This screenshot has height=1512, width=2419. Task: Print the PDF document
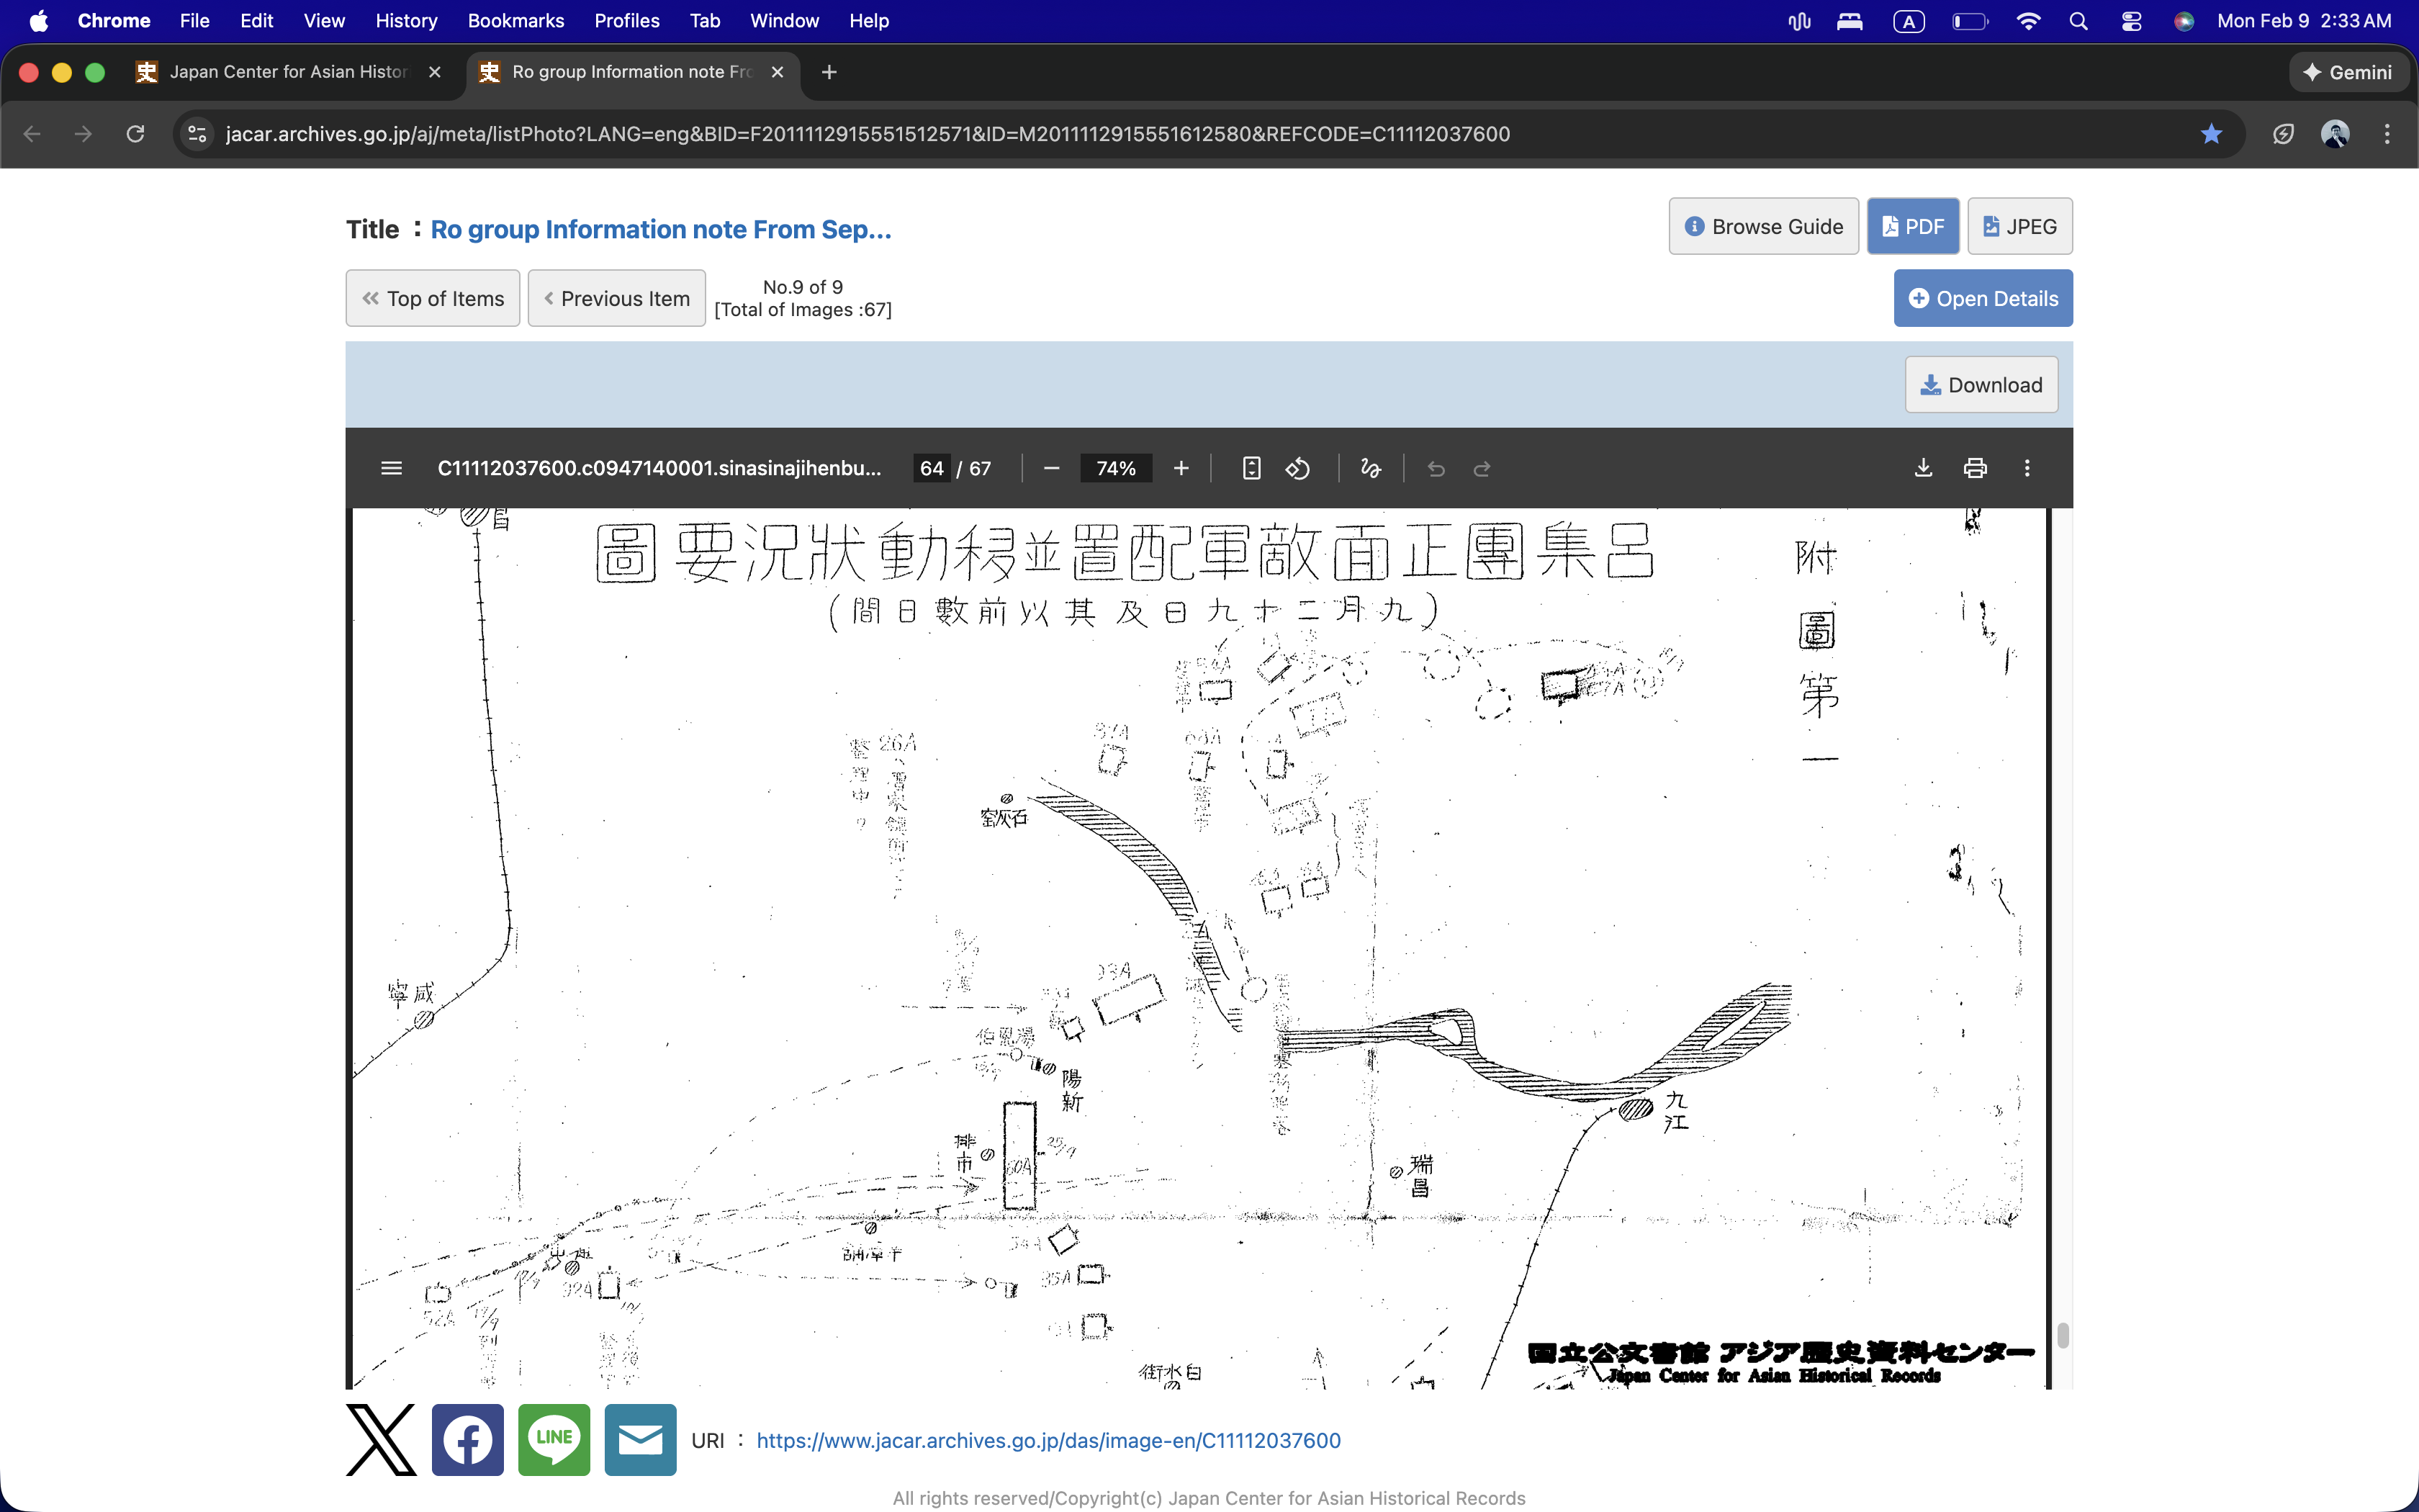[1976, 468]
